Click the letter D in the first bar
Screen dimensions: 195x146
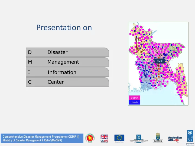pos(30,52)
